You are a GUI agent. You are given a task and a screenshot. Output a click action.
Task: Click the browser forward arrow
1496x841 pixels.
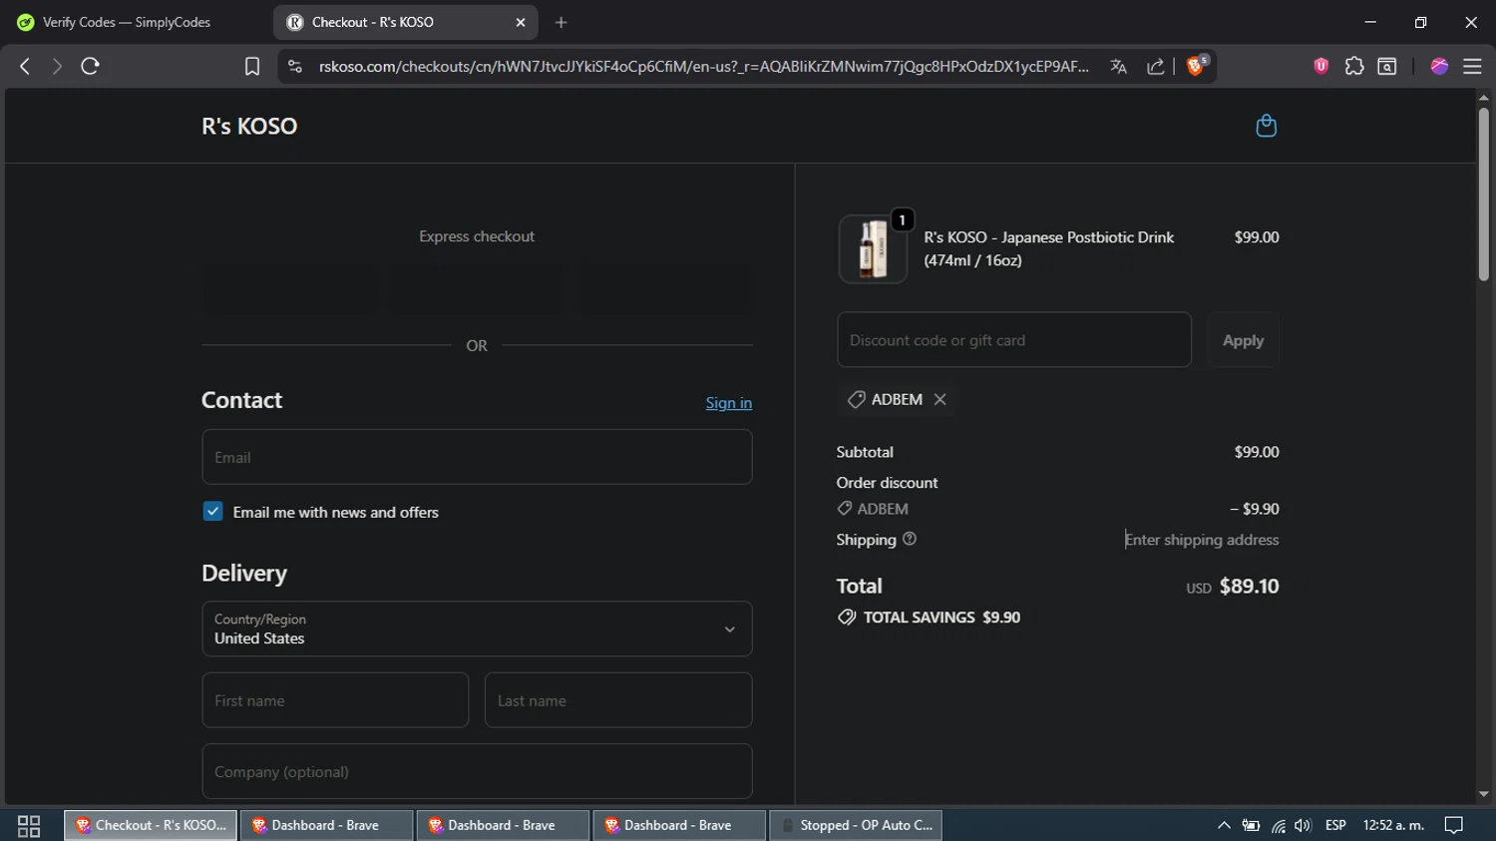(x=57, y=66)
